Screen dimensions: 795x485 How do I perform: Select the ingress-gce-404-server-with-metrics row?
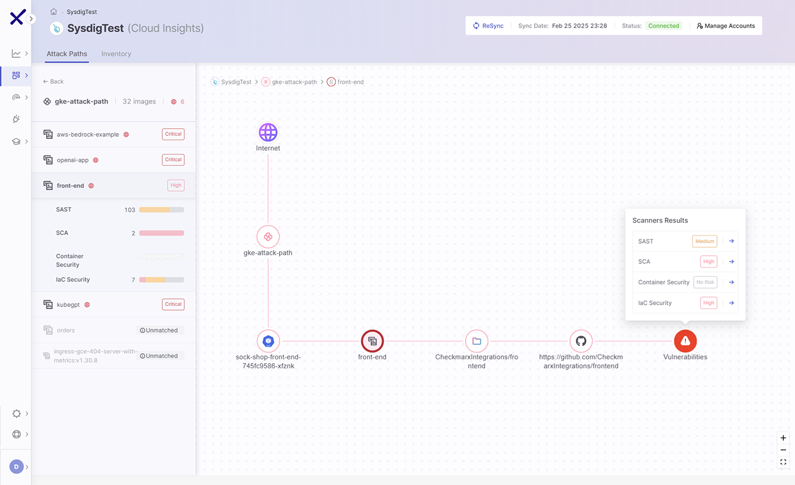[114, 356]
